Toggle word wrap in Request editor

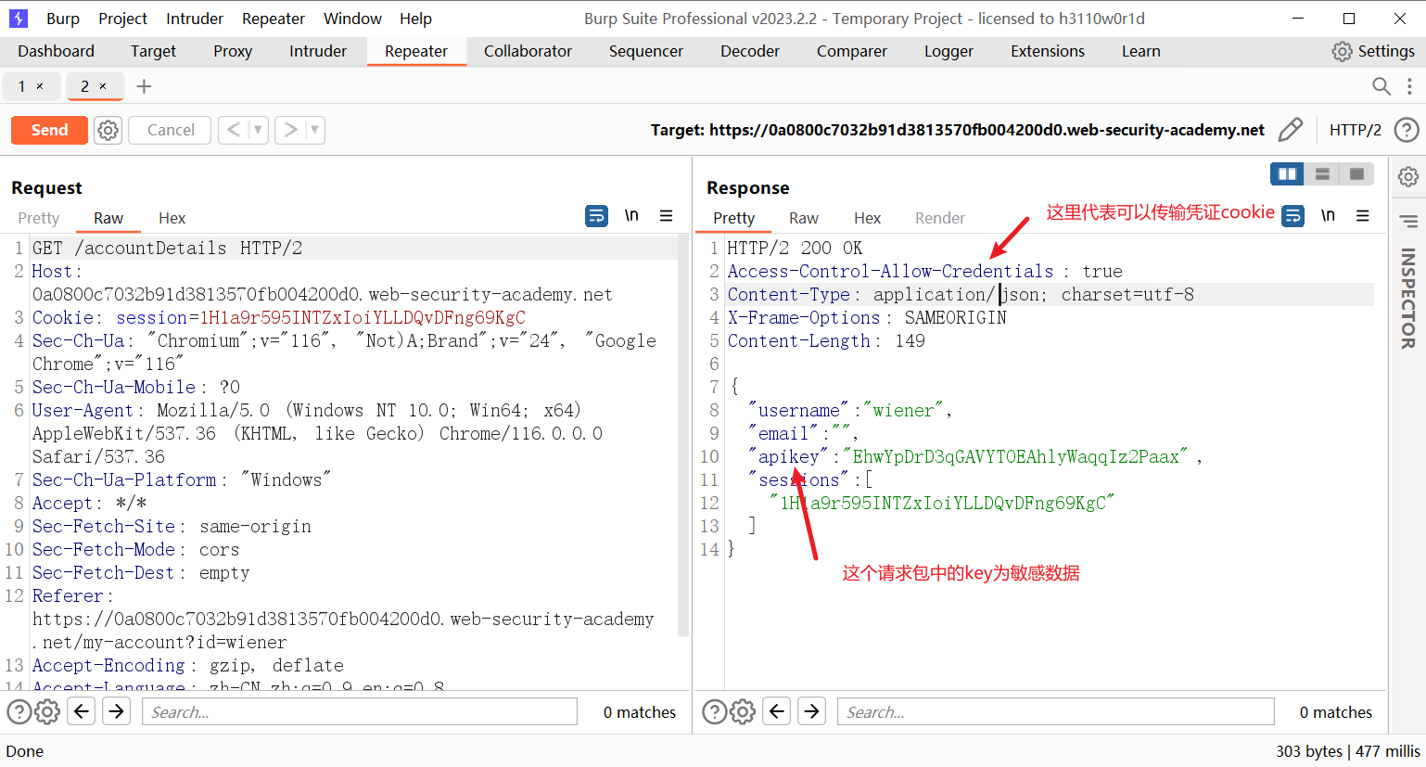point(596,216)
